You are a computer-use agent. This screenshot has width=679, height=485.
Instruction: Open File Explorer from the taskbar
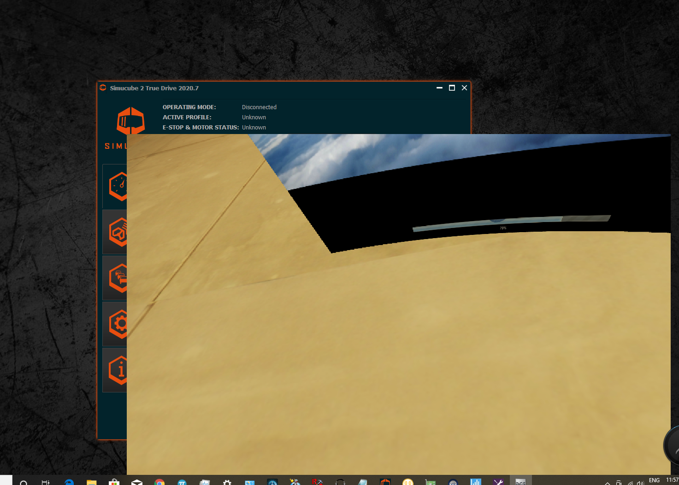[x=92, y=482]
